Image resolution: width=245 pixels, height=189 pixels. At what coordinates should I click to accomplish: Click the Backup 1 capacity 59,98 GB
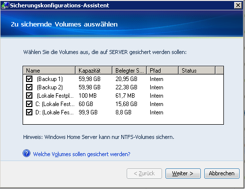(x=89, y=79)
